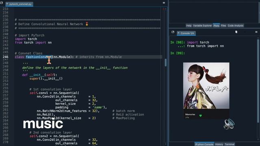Switch to the Help tab
Screen dimensions: 260x146
[x=188, y=26]
